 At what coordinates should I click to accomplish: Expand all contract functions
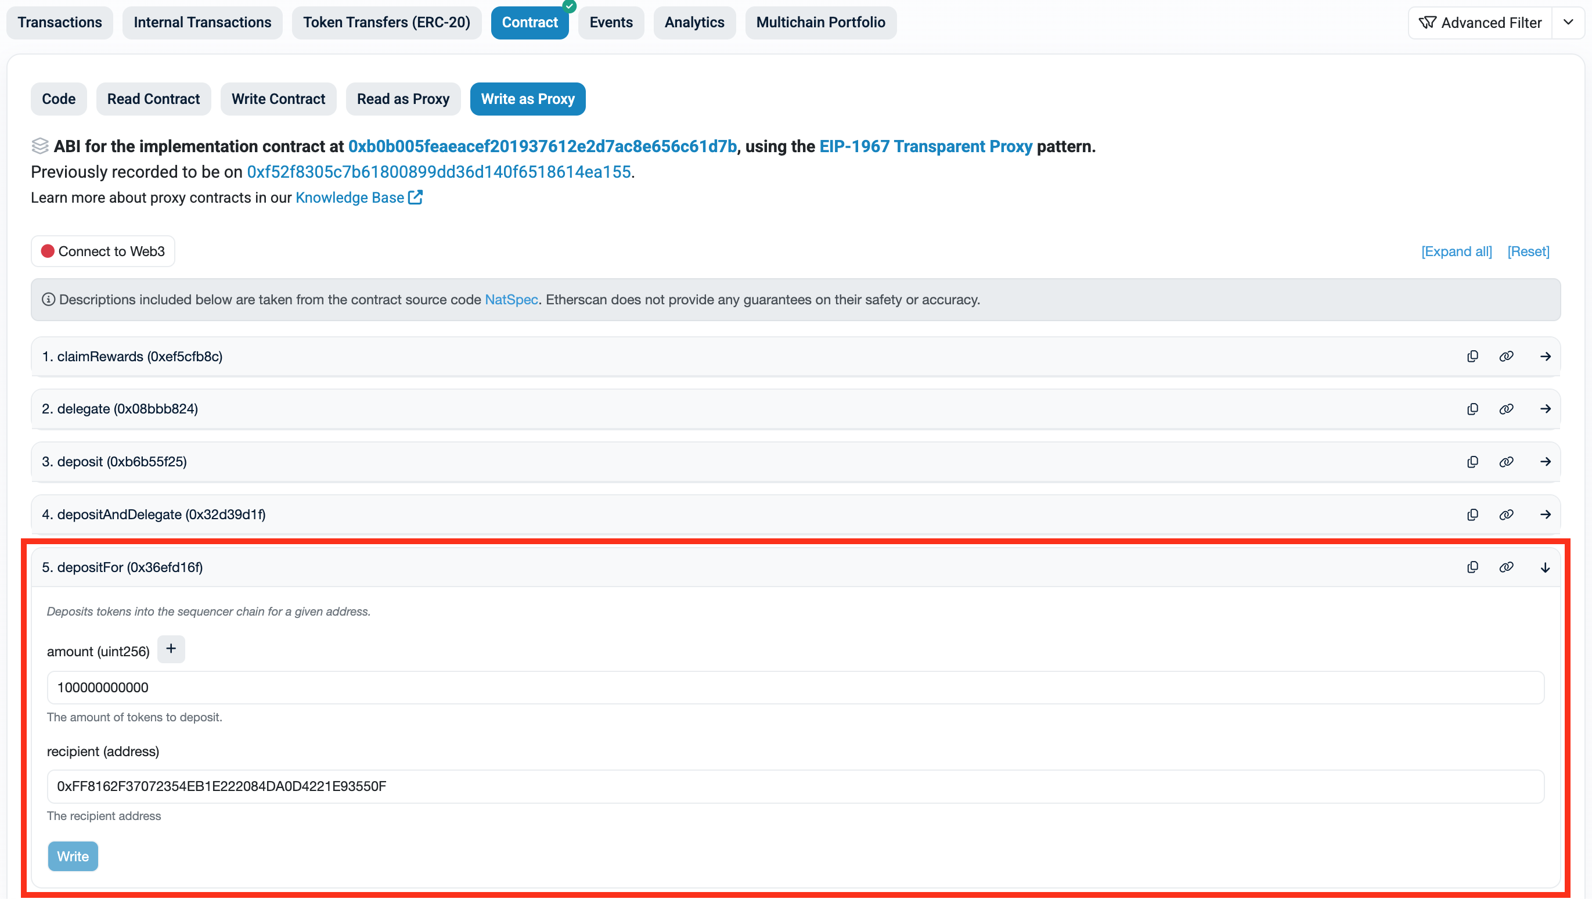[1456, 250]
